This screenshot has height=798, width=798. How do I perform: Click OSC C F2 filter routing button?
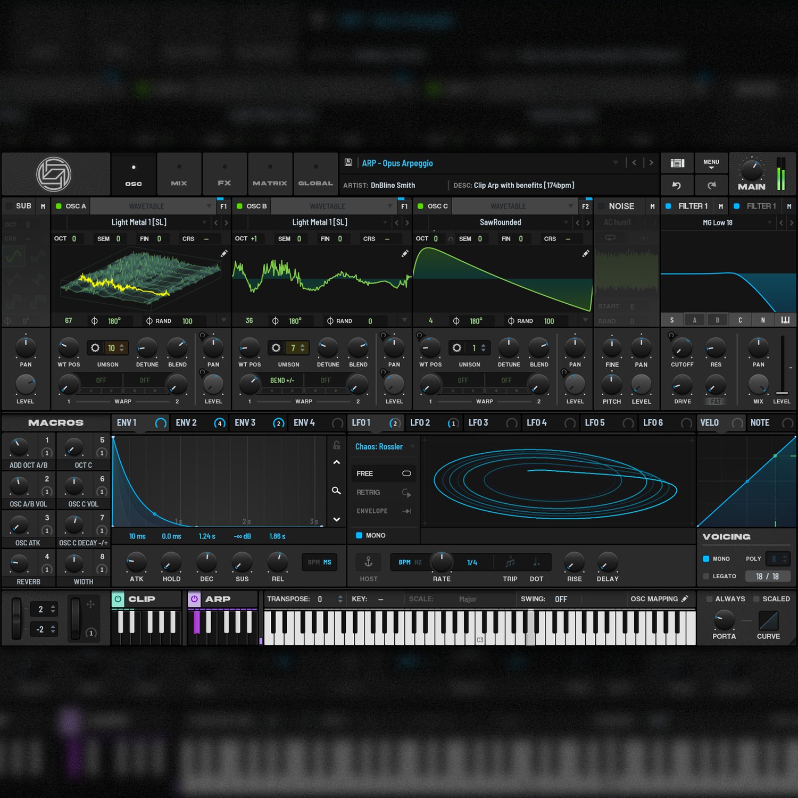pyautogui.click(x=586, y=206)
